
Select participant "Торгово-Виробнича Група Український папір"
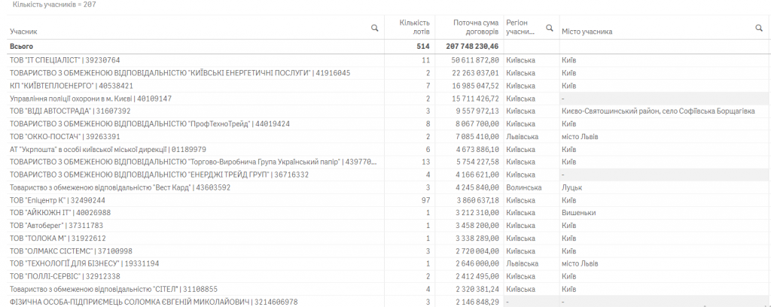point(194,162)
